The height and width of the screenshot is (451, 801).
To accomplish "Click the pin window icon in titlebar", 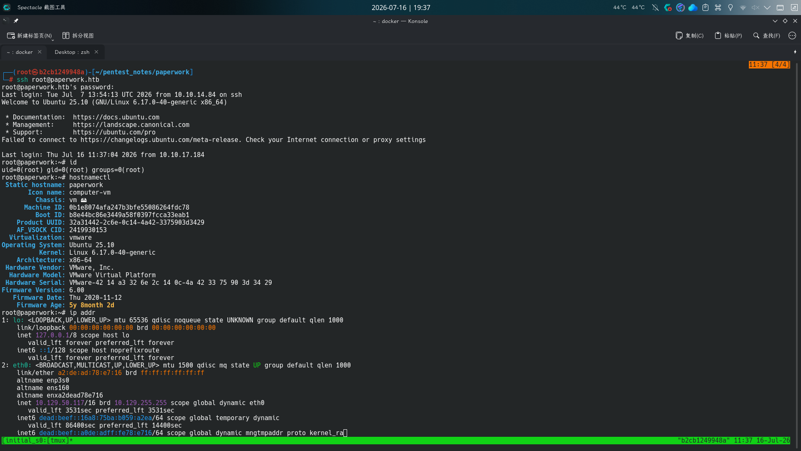I will (16, 21).
